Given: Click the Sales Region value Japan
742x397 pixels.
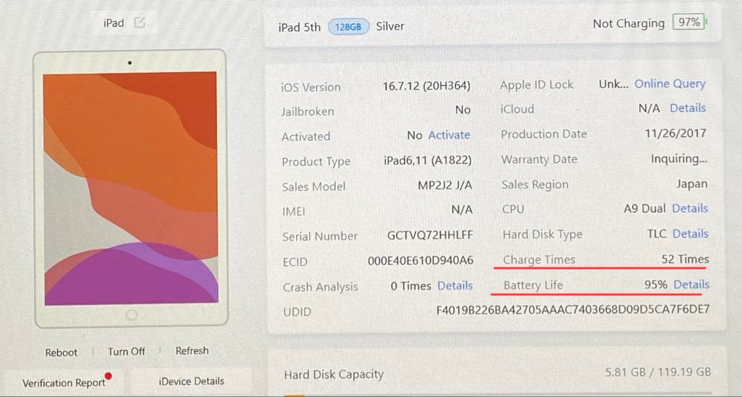Looking at the screenshot, I should coord(692,184).
